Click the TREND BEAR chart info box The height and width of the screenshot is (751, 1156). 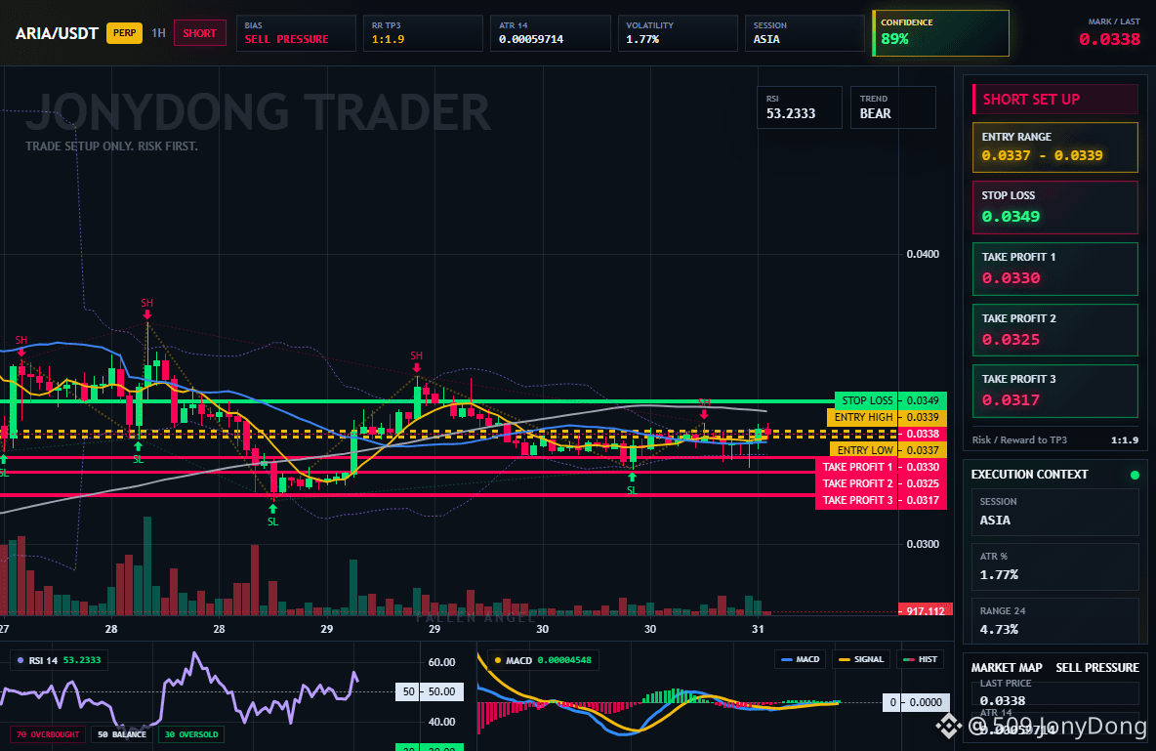point(892,107)
